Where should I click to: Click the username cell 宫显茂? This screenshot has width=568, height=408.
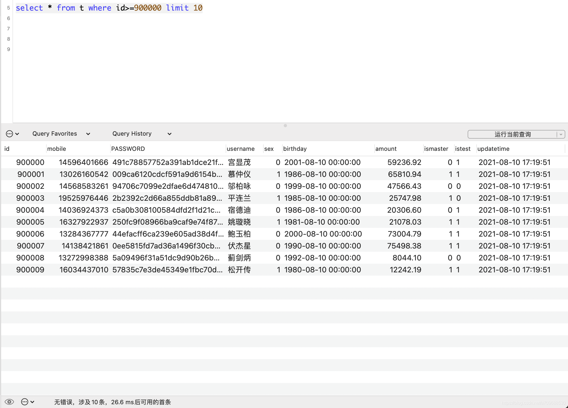(239, 162)
